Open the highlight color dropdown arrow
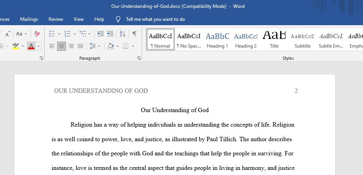 tap(23, 46)
